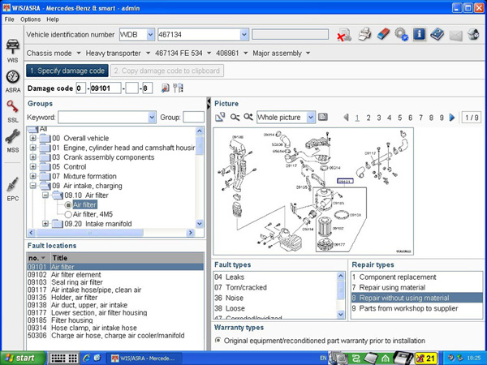Image resolution: width=487 pixels, height=365 pixels.
Task: Select fault location 09185 Filter housing
Action: (x=115, y=320)
